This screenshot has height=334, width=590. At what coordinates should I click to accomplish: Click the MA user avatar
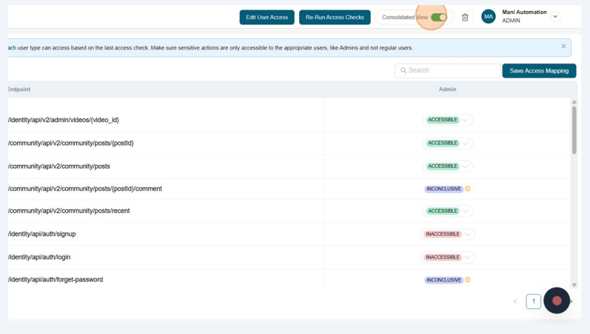[489, 17]
